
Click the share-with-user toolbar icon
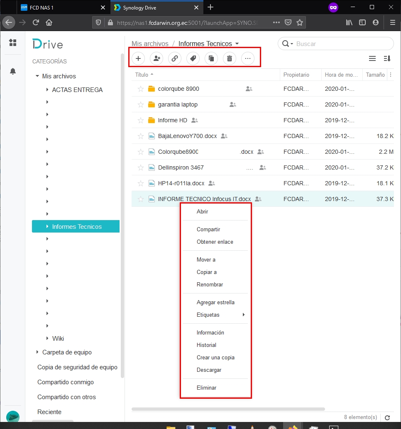pos(156,58)
